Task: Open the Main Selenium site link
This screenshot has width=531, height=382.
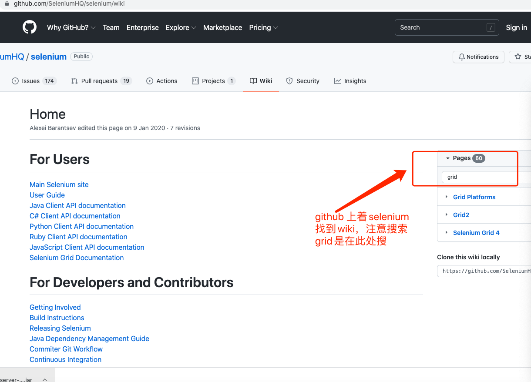Action: [x=59, y=184]
